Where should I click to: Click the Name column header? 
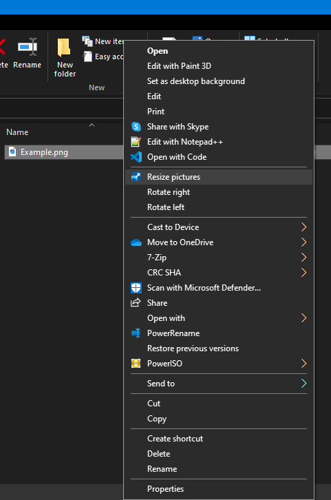point(17,132)
